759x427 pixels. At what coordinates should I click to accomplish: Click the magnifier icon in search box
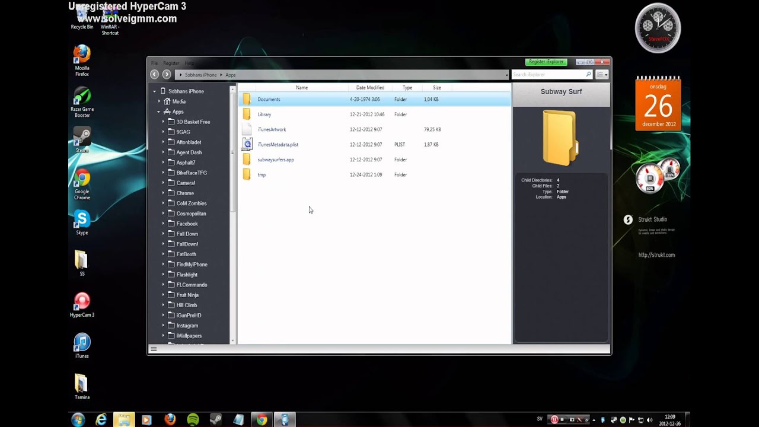(x=588, y=75)
